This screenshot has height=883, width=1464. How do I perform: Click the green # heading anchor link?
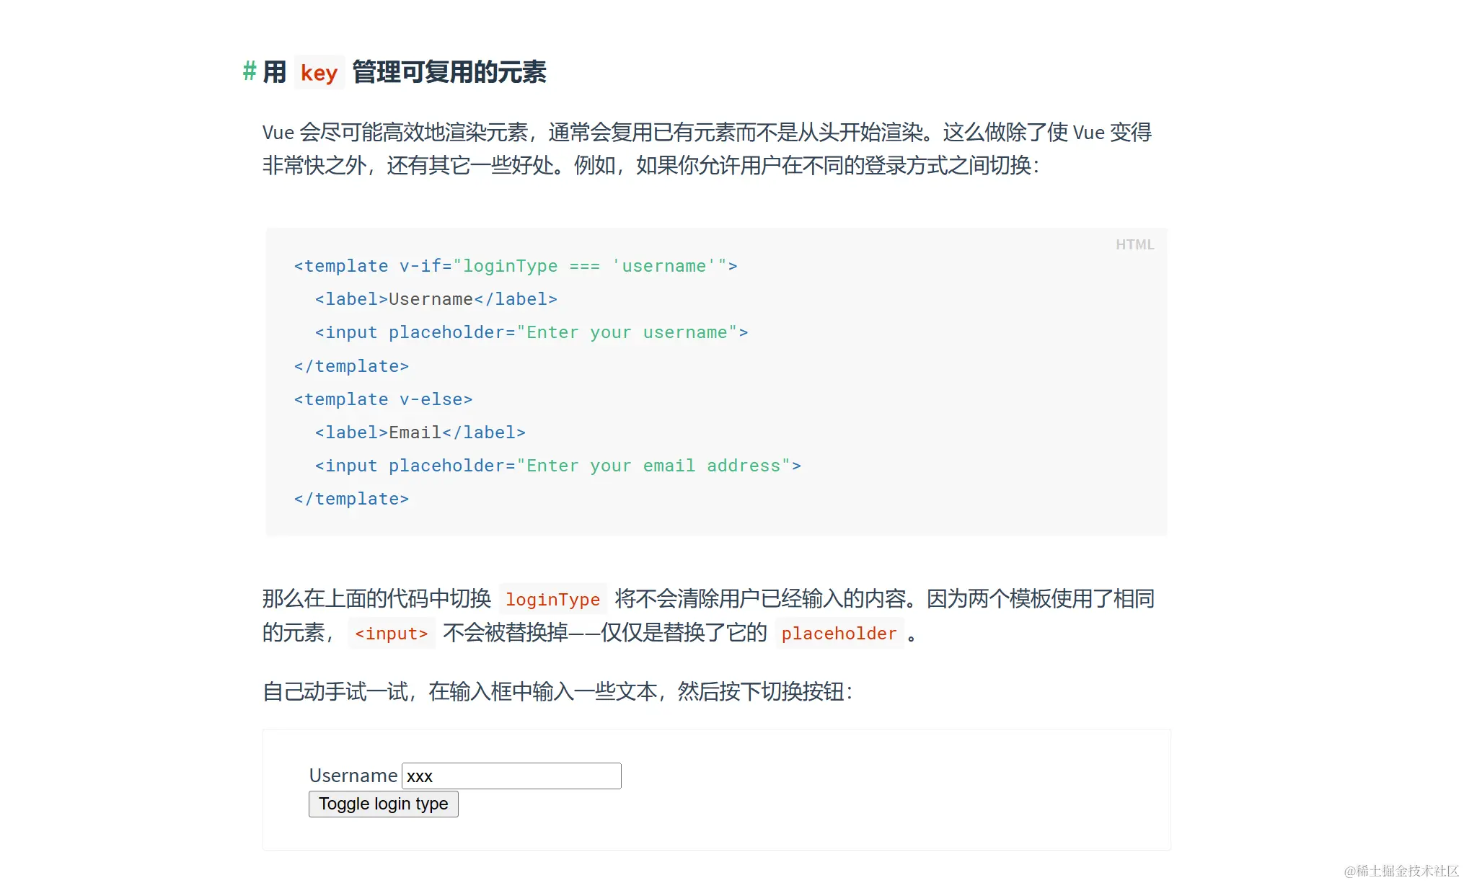coord(250,71)
